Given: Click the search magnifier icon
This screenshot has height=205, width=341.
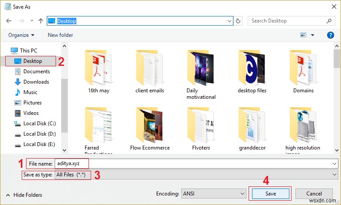Looking at the screenshot, I should (x=329, y=21).
